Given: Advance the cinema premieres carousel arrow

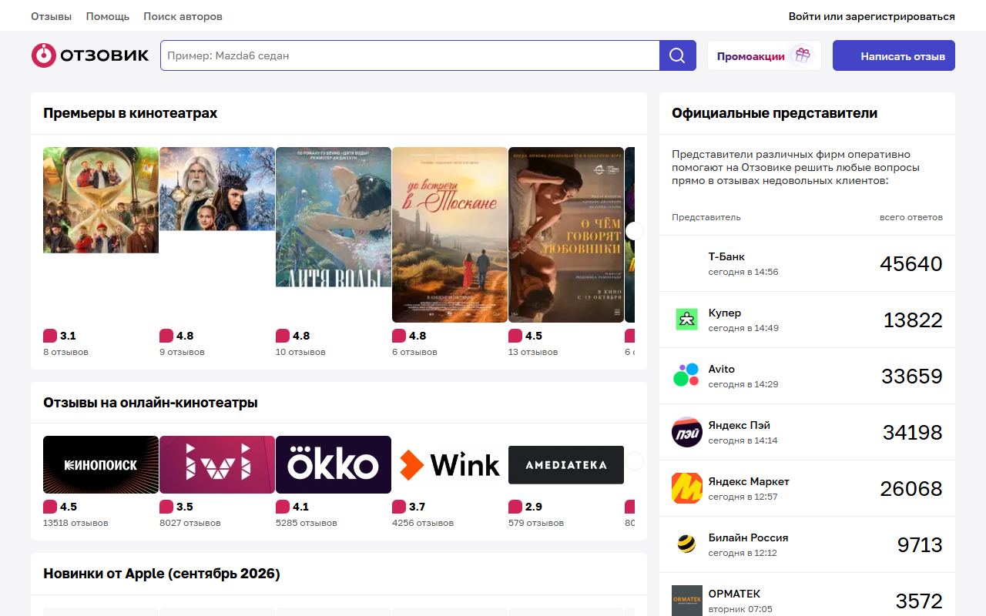Looking at the screenshot, I should [x=634, y=231].
